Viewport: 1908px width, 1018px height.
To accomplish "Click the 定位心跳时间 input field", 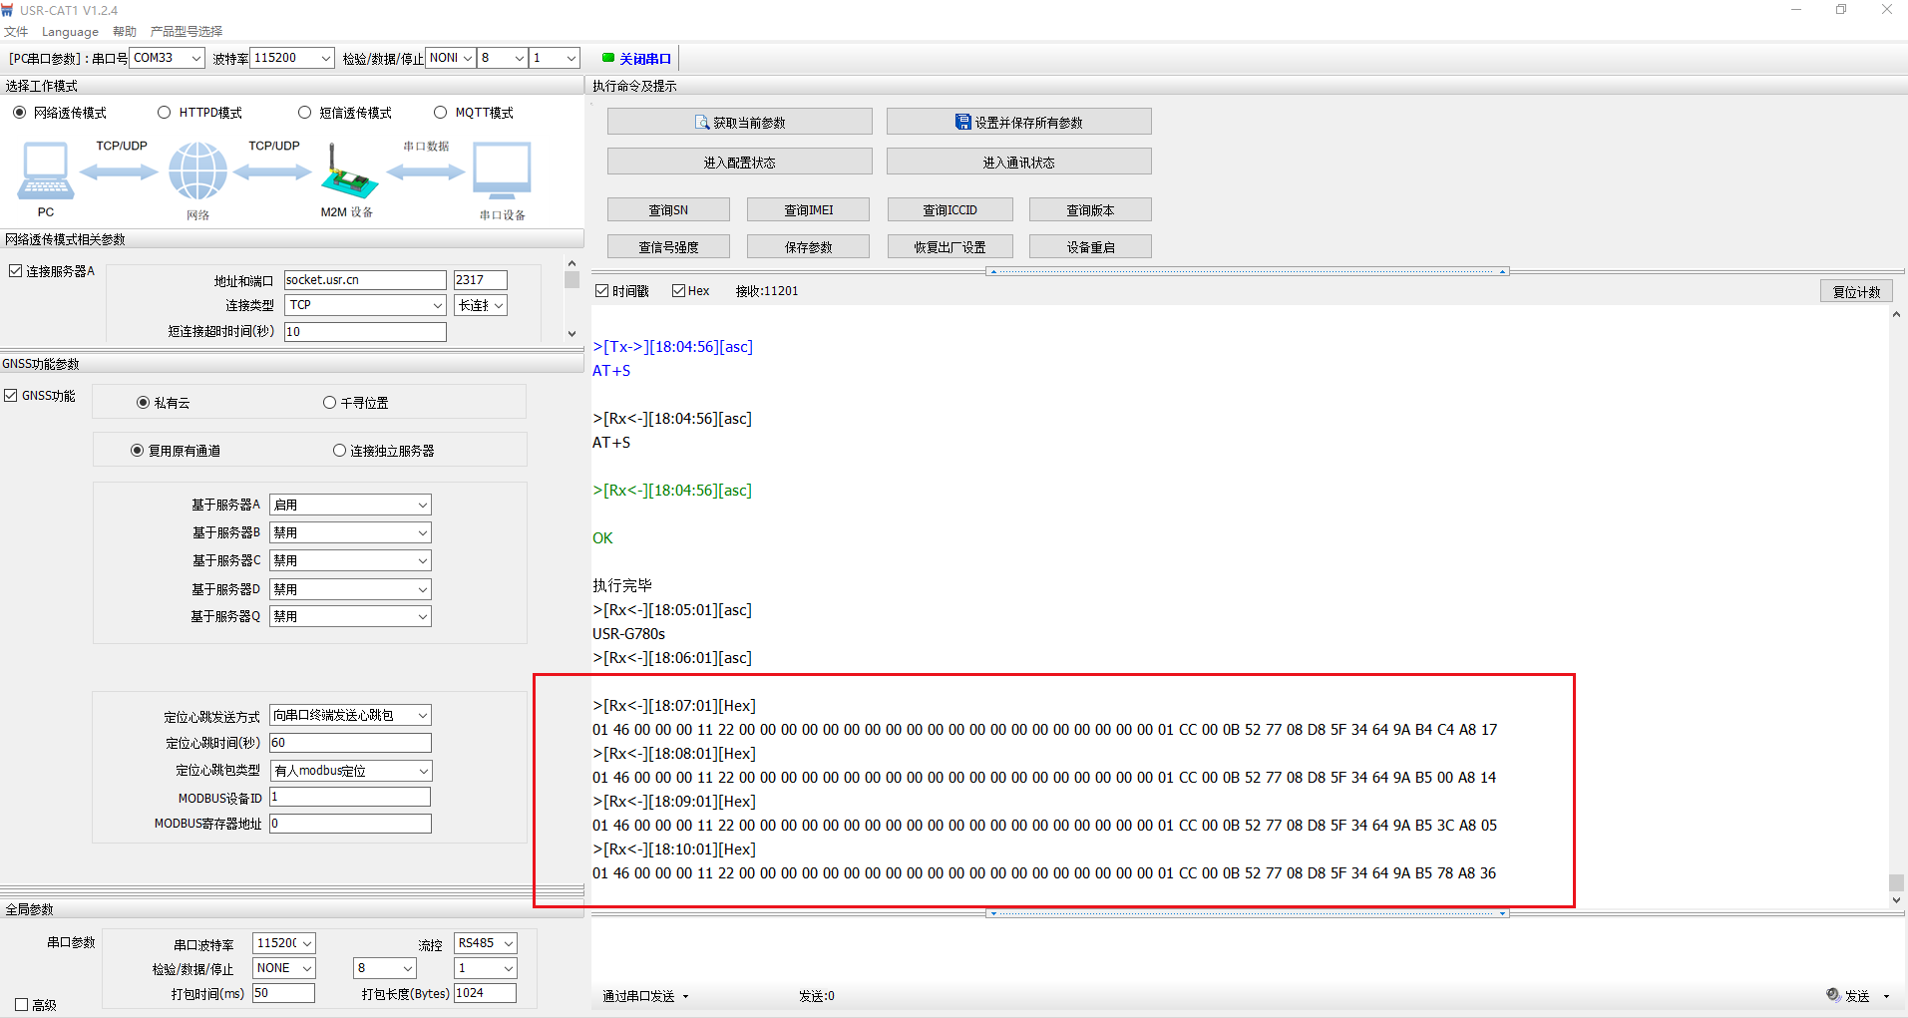I will click(350, 743).
